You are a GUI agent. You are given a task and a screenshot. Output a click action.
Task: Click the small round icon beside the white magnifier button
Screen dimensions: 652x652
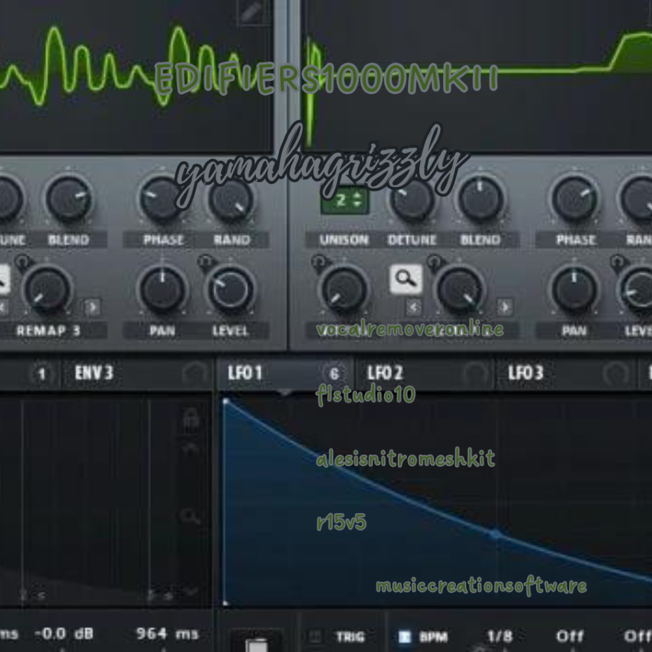[x=434, y=262]
